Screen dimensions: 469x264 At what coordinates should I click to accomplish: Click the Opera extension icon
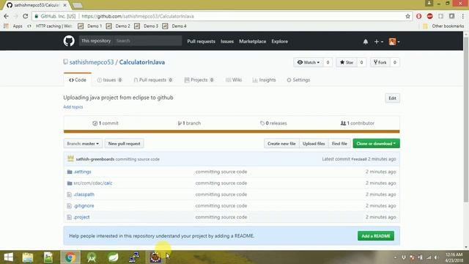pyautogui.click(x=418, y=16)
